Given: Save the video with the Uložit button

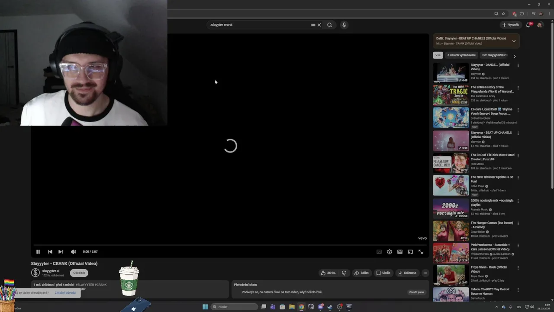Looking at the screenshot, I should tap(383, 273).
